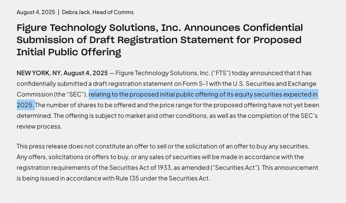The height and width of the screenshot is (203, 346).
Task: Click 'This press release' starting second paragraph
Action: (42, 146)
